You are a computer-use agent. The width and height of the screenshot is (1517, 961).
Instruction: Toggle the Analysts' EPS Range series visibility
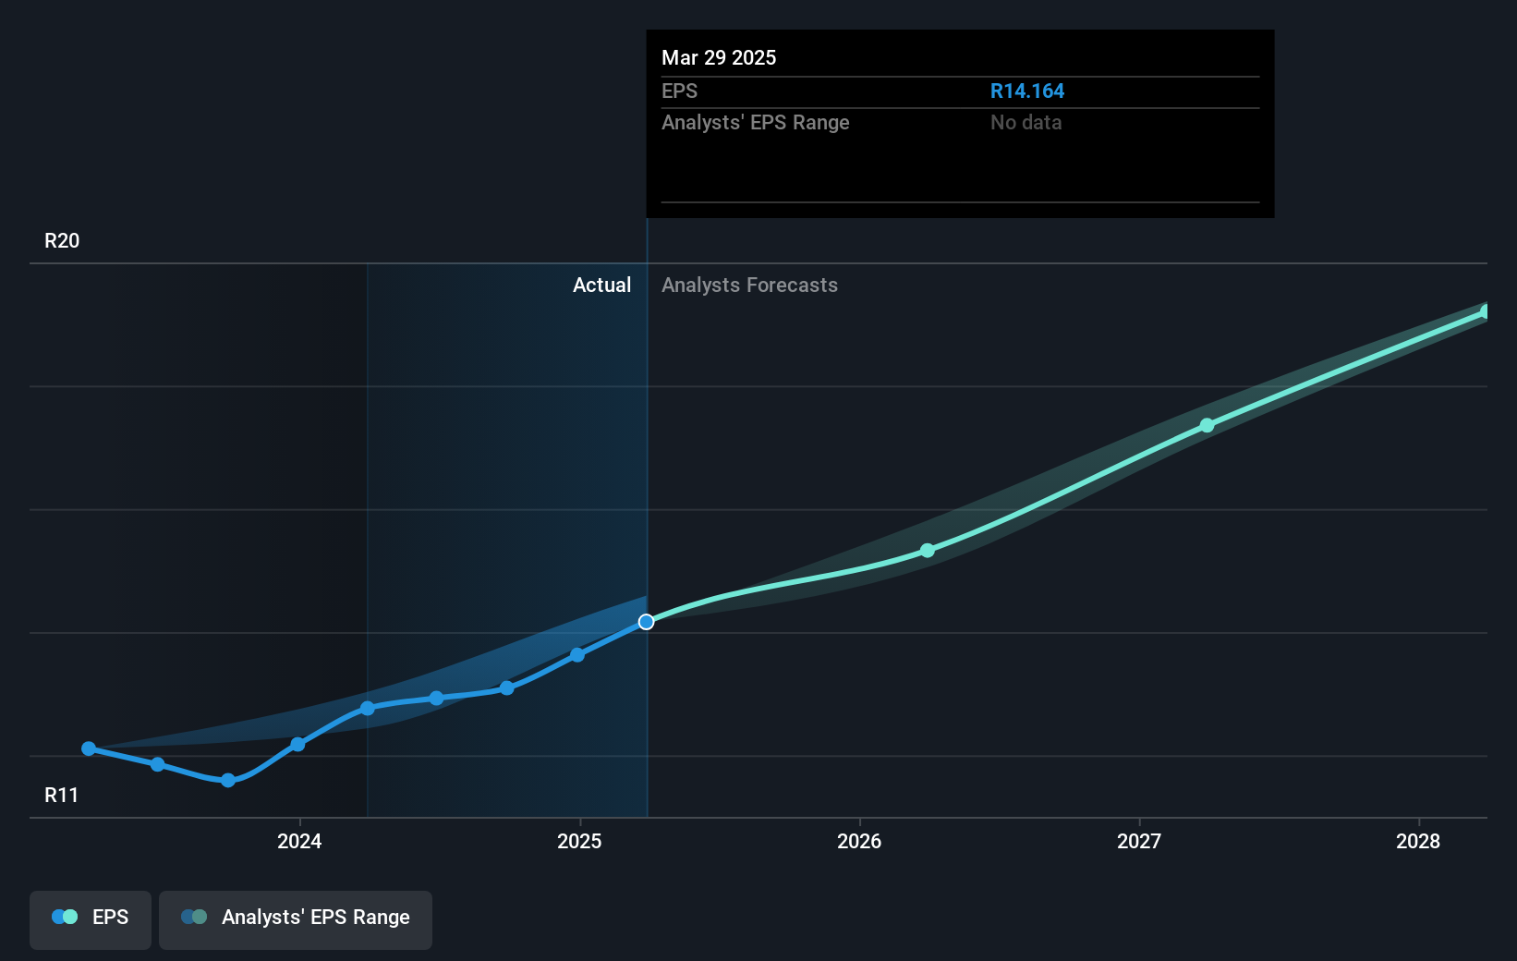(295, 918)
